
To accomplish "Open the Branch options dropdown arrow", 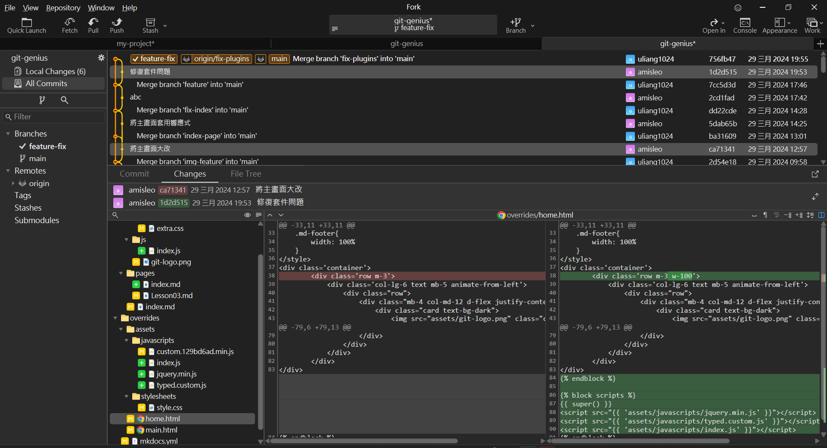I will pyautogui.click(x=533, y=26).
